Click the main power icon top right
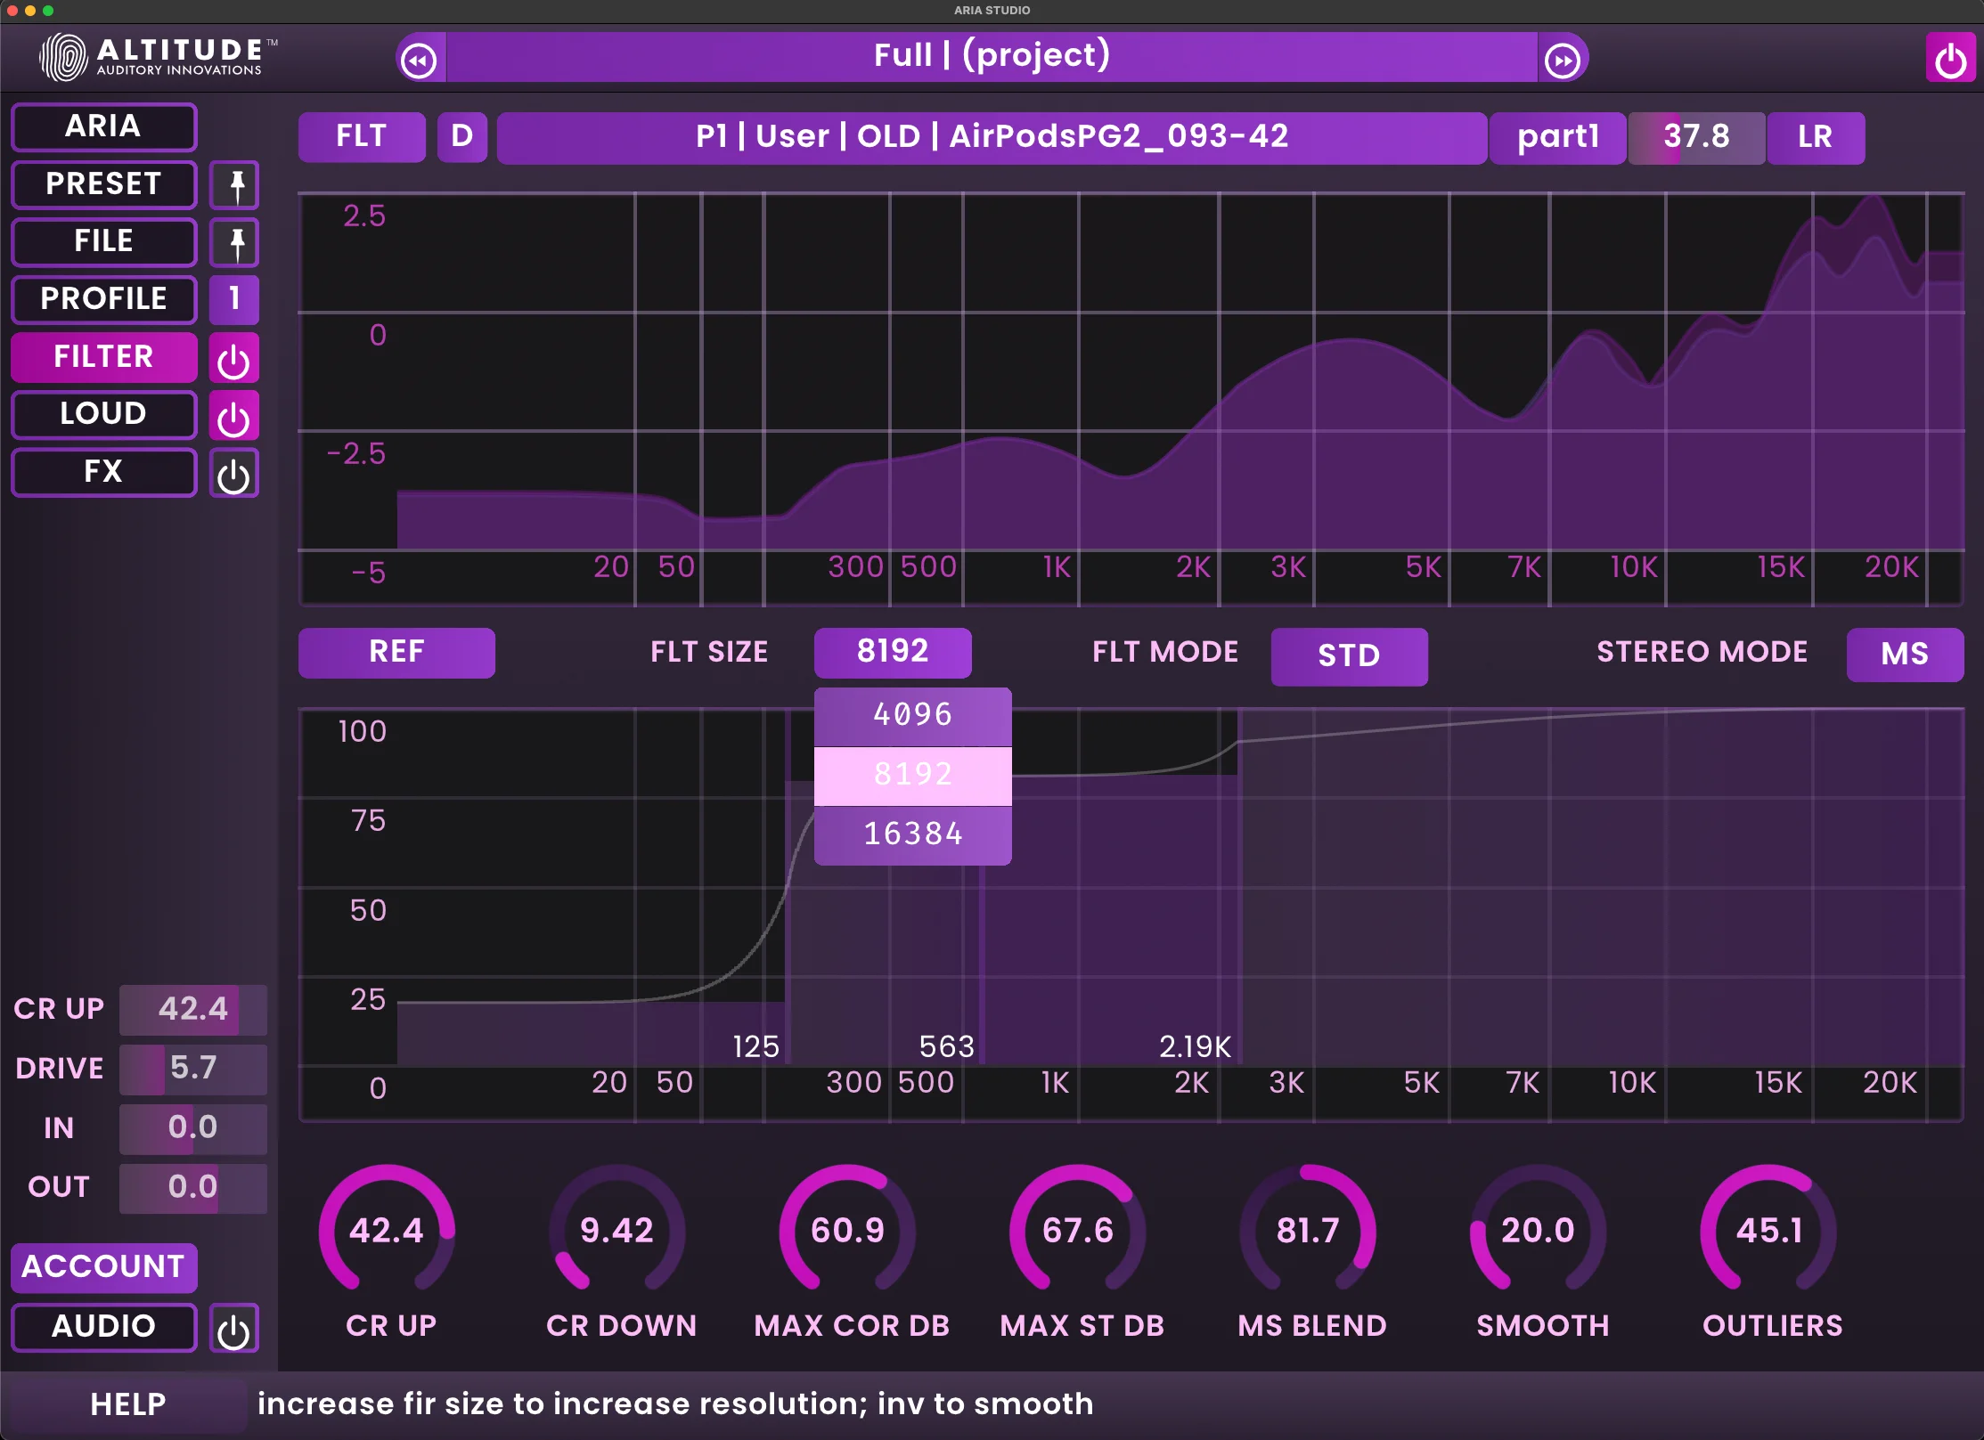This screenshot has width=1984, height=1440. point(1949,61)
